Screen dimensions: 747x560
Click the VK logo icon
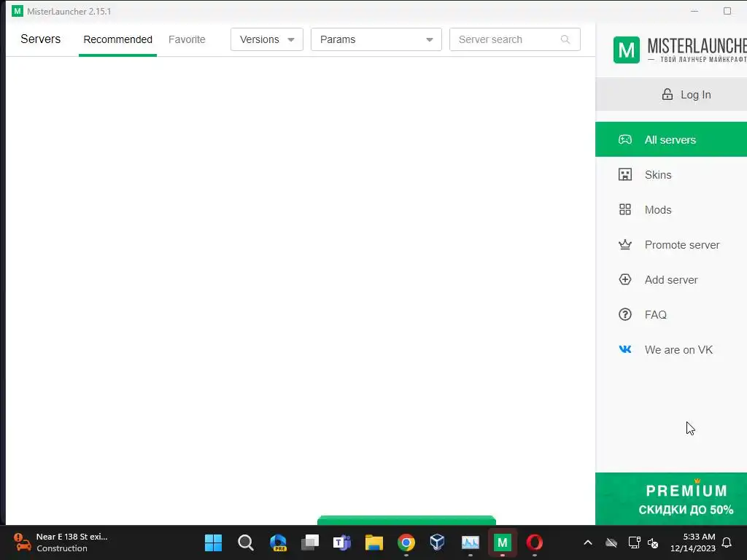click(625, 349)
